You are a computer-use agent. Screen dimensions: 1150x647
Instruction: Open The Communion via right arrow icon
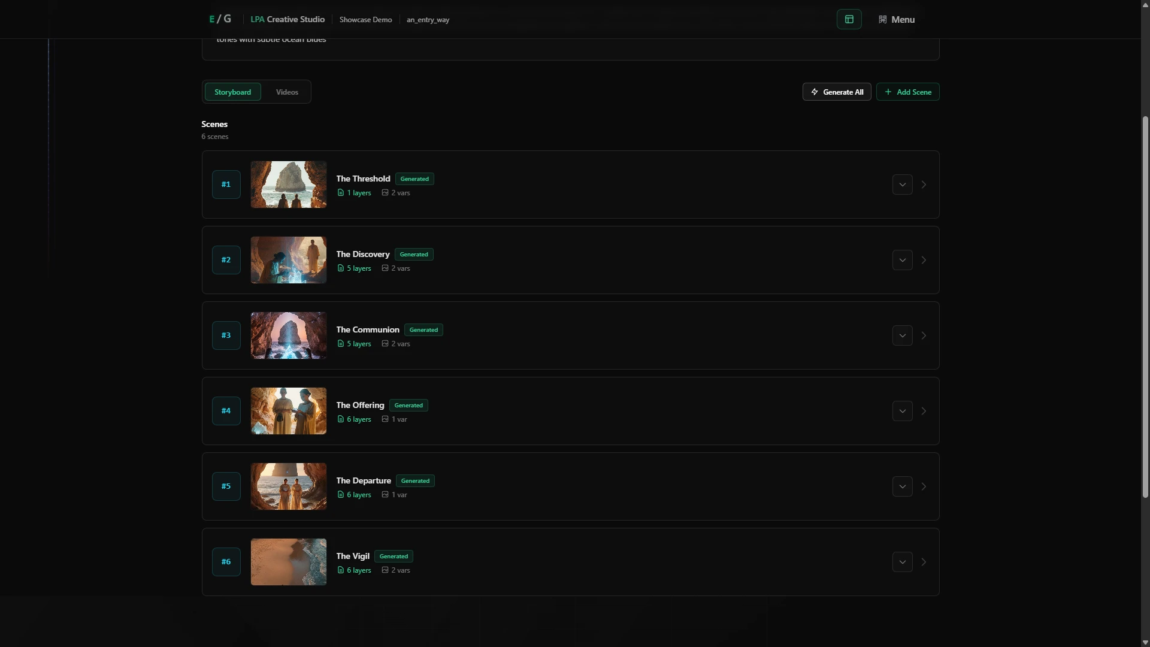coord(924,335)
